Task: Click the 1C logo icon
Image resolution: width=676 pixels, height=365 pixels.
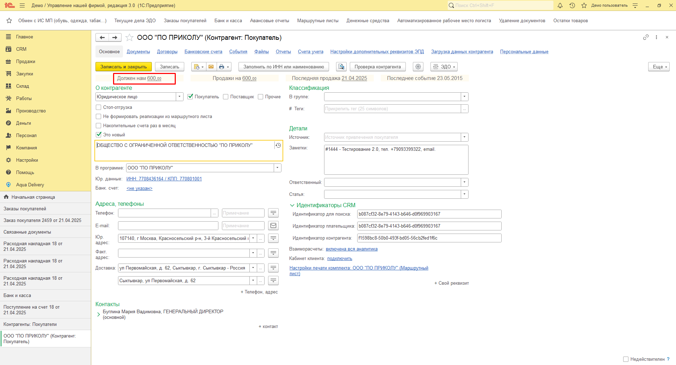Action: (x=10, y=5)
